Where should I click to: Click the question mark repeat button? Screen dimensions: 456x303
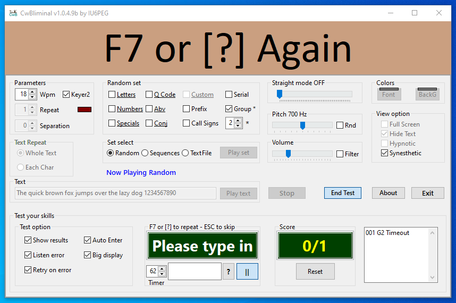(x=229, y=271)
